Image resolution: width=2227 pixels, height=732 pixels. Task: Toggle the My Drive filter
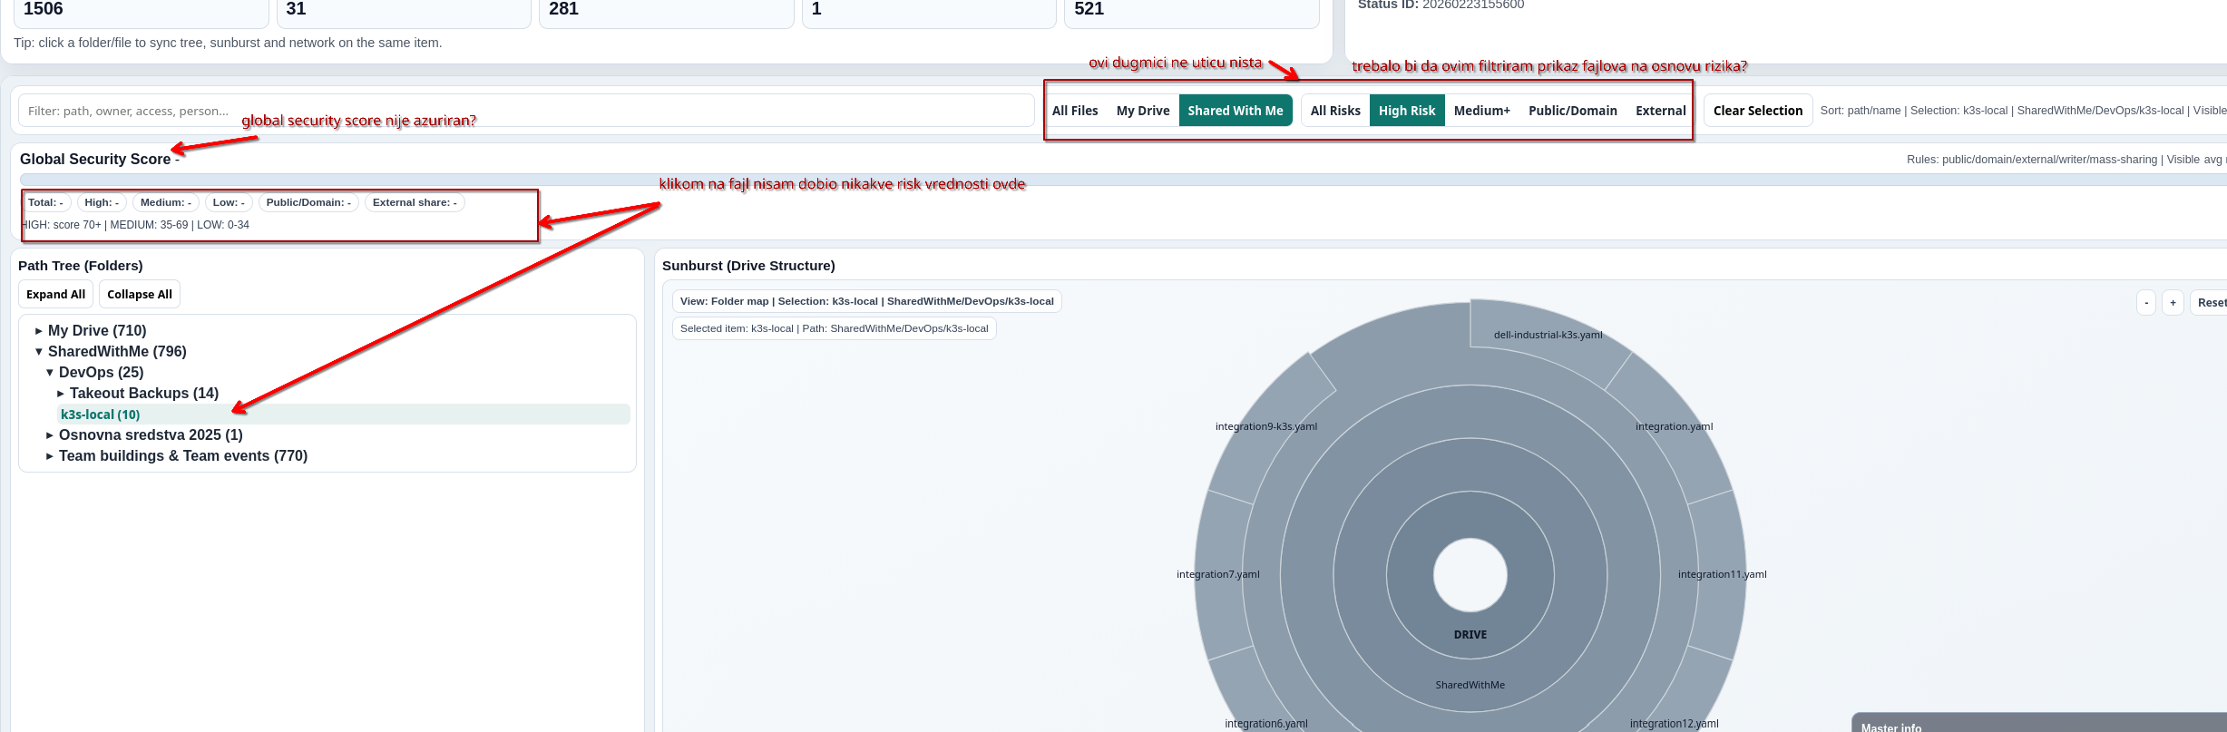1143,111
